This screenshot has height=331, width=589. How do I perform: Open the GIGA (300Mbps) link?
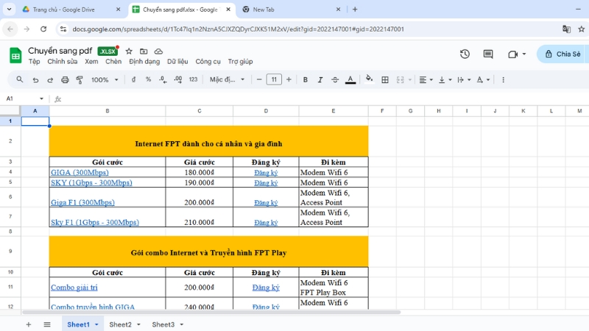(x=79, y=172)
